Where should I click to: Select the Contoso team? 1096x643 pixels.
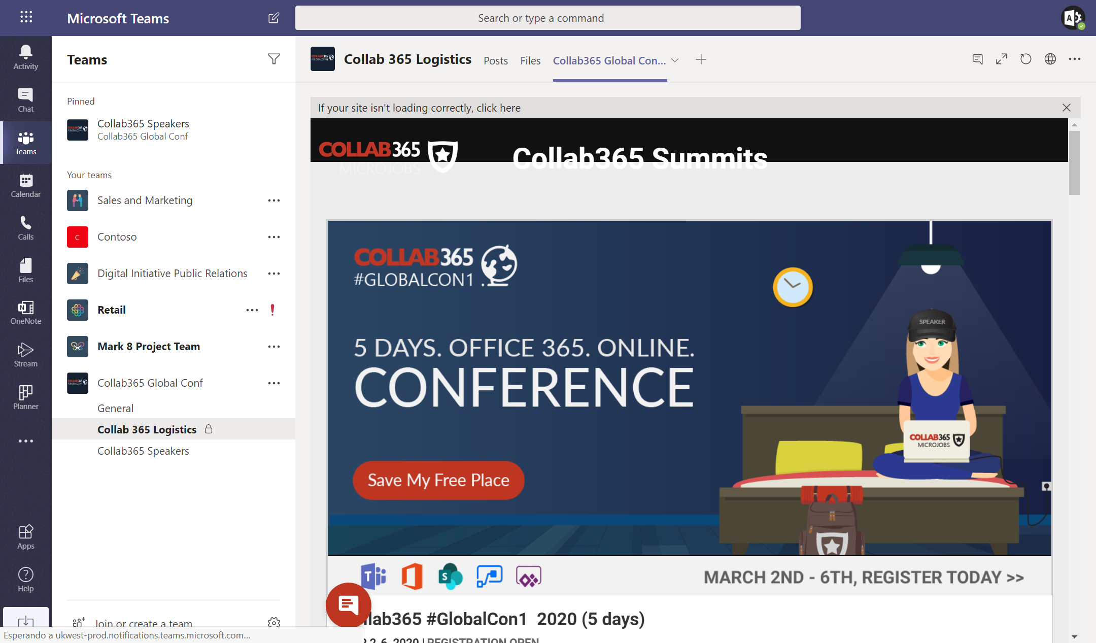click(x=117, y=237)
